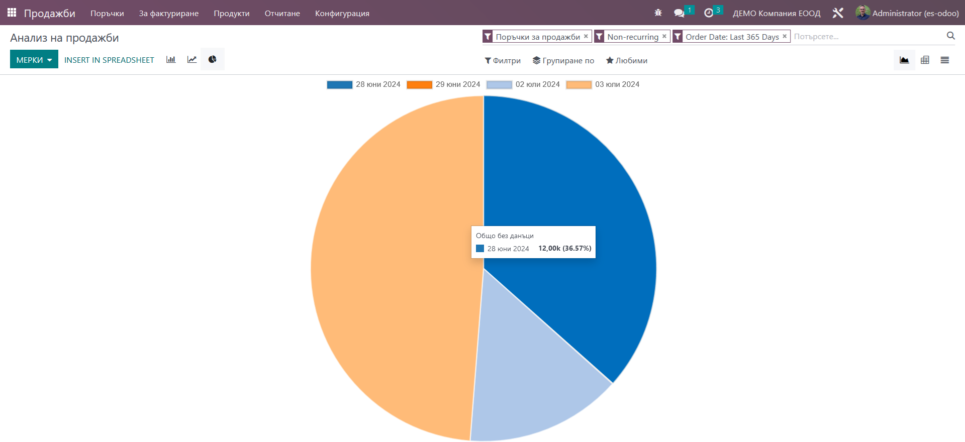
Task: Open the Отчитане menu
Action: click(282, 13)
